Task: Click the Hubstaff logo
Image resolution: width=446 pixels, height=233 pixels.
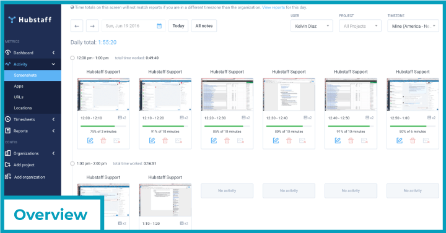Action: pyautogui.click(x=30, y=20)
